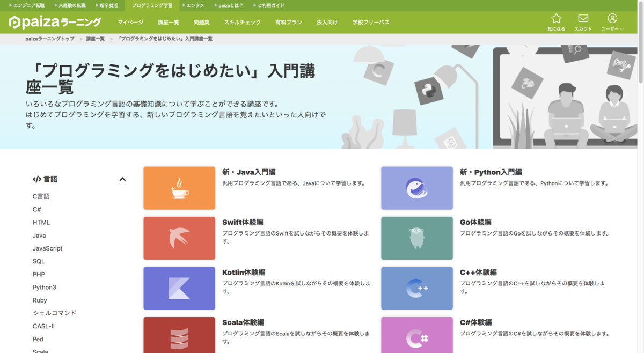Select the プログラミング学習 top tab

click(152, 5)
